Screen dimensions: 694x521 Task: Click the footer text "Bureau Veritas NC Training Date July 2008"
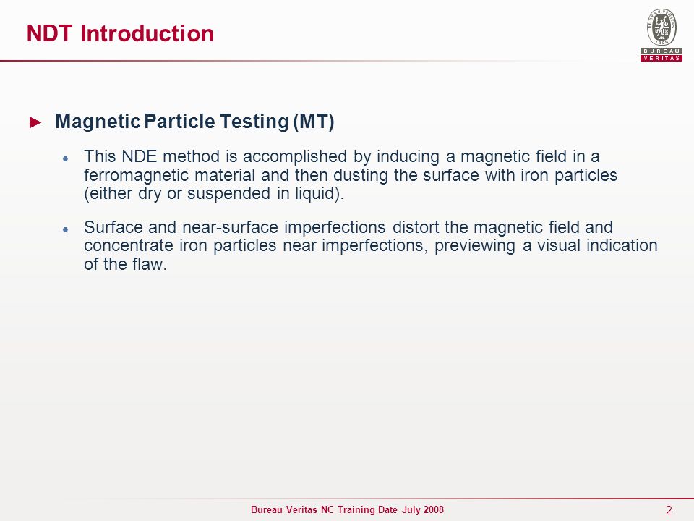click(x=347, y=509)
